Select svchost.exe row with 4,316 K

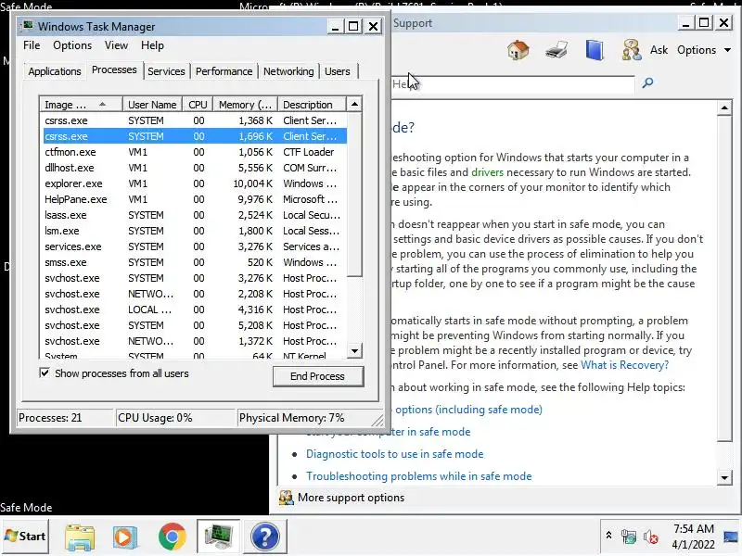[x=195, y=310]
